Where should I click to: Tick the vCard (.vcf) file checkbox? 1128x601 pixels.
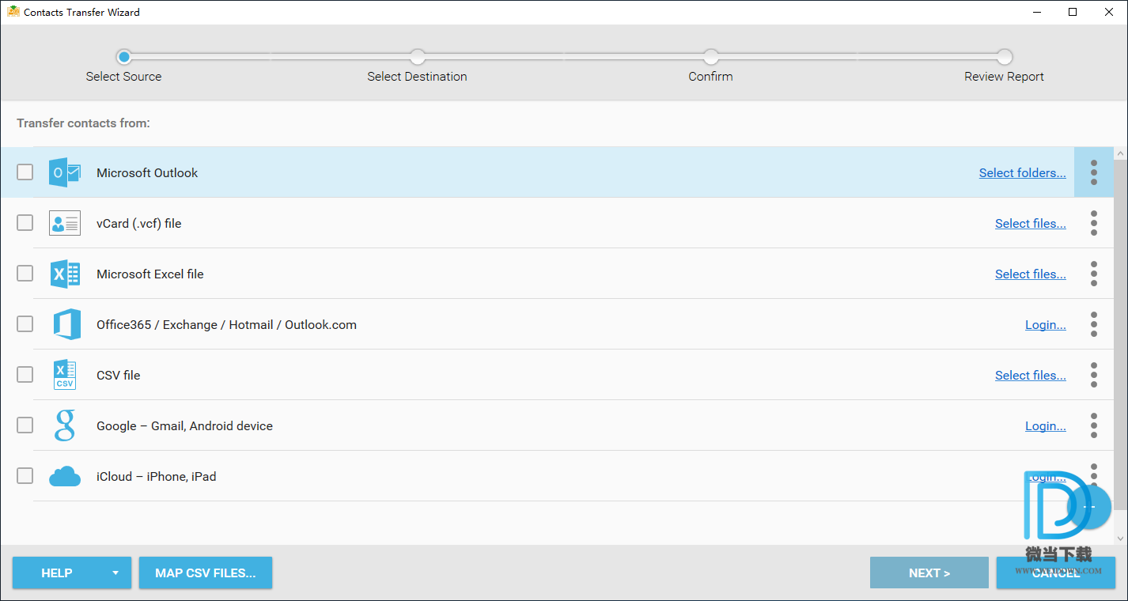click(25, 222)
